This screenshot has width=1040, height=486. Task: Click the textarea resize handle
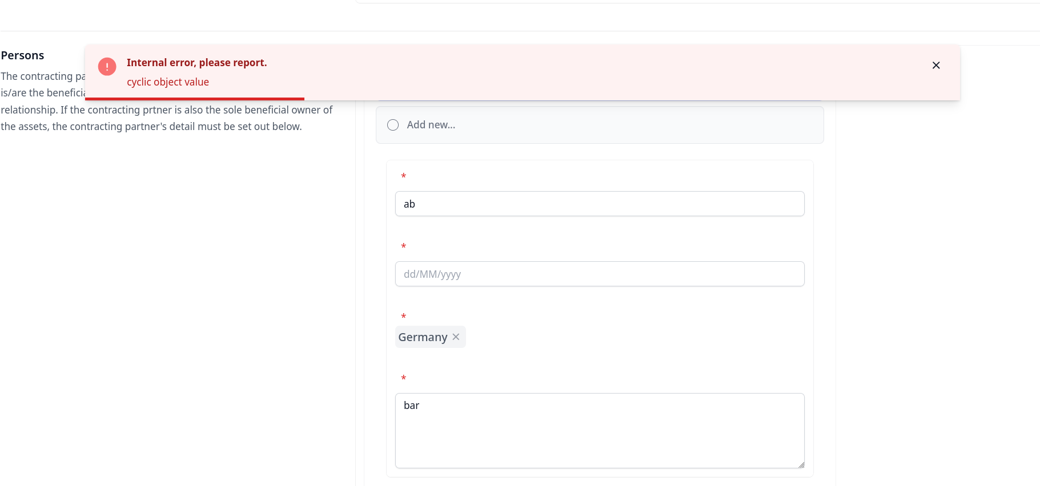tap(801, 465)
